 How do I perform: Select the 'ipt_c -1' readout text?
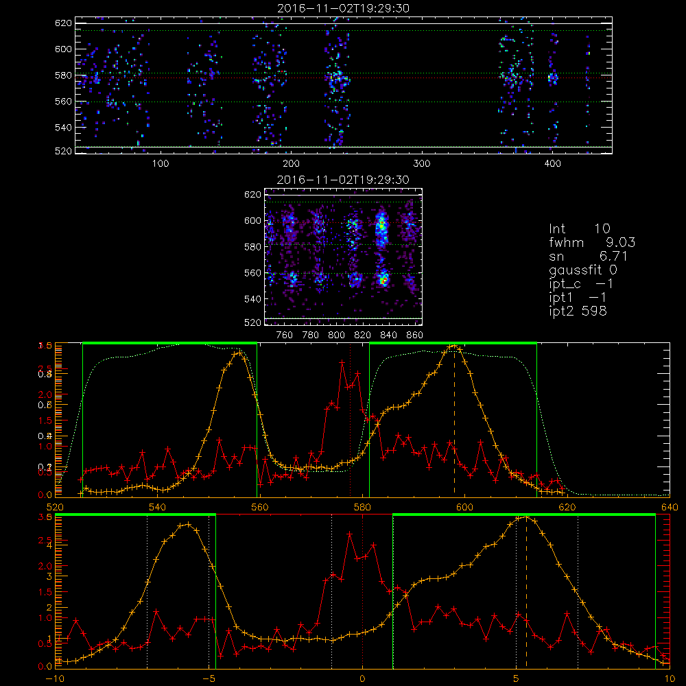pos(581,284)
